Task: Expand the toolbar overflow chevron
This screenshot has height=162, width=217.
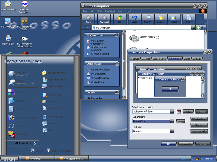Action: [206, 15]
